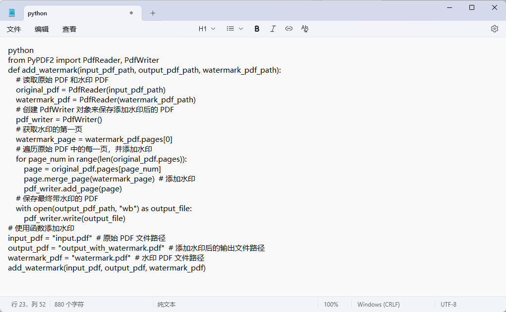This screenshot has height=312, width=506.
Task: Click the first line 'python'
Action: pyautogui.click(x=21, y=50)
